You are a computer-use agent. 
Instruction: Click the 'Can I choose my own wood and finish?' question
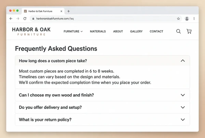pyautogui.click(x=56, y=95)
